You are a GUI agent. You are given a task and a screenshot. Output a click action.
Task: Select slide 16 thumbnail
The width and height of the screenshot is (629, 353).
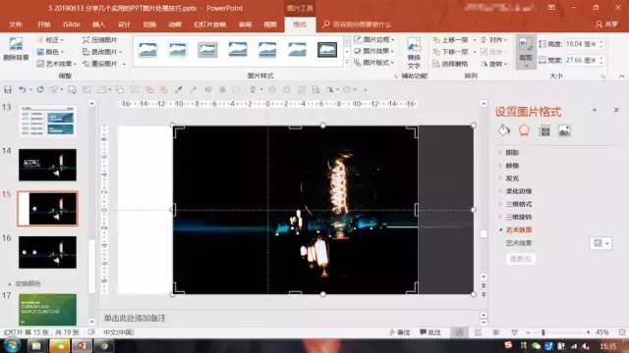click(47, 252)
